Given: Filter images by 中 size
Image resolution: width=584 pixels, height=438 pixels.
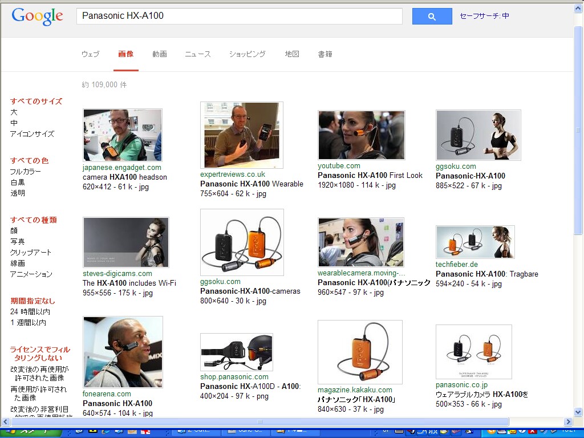Looking at the screenshot, I should (14, 123).
